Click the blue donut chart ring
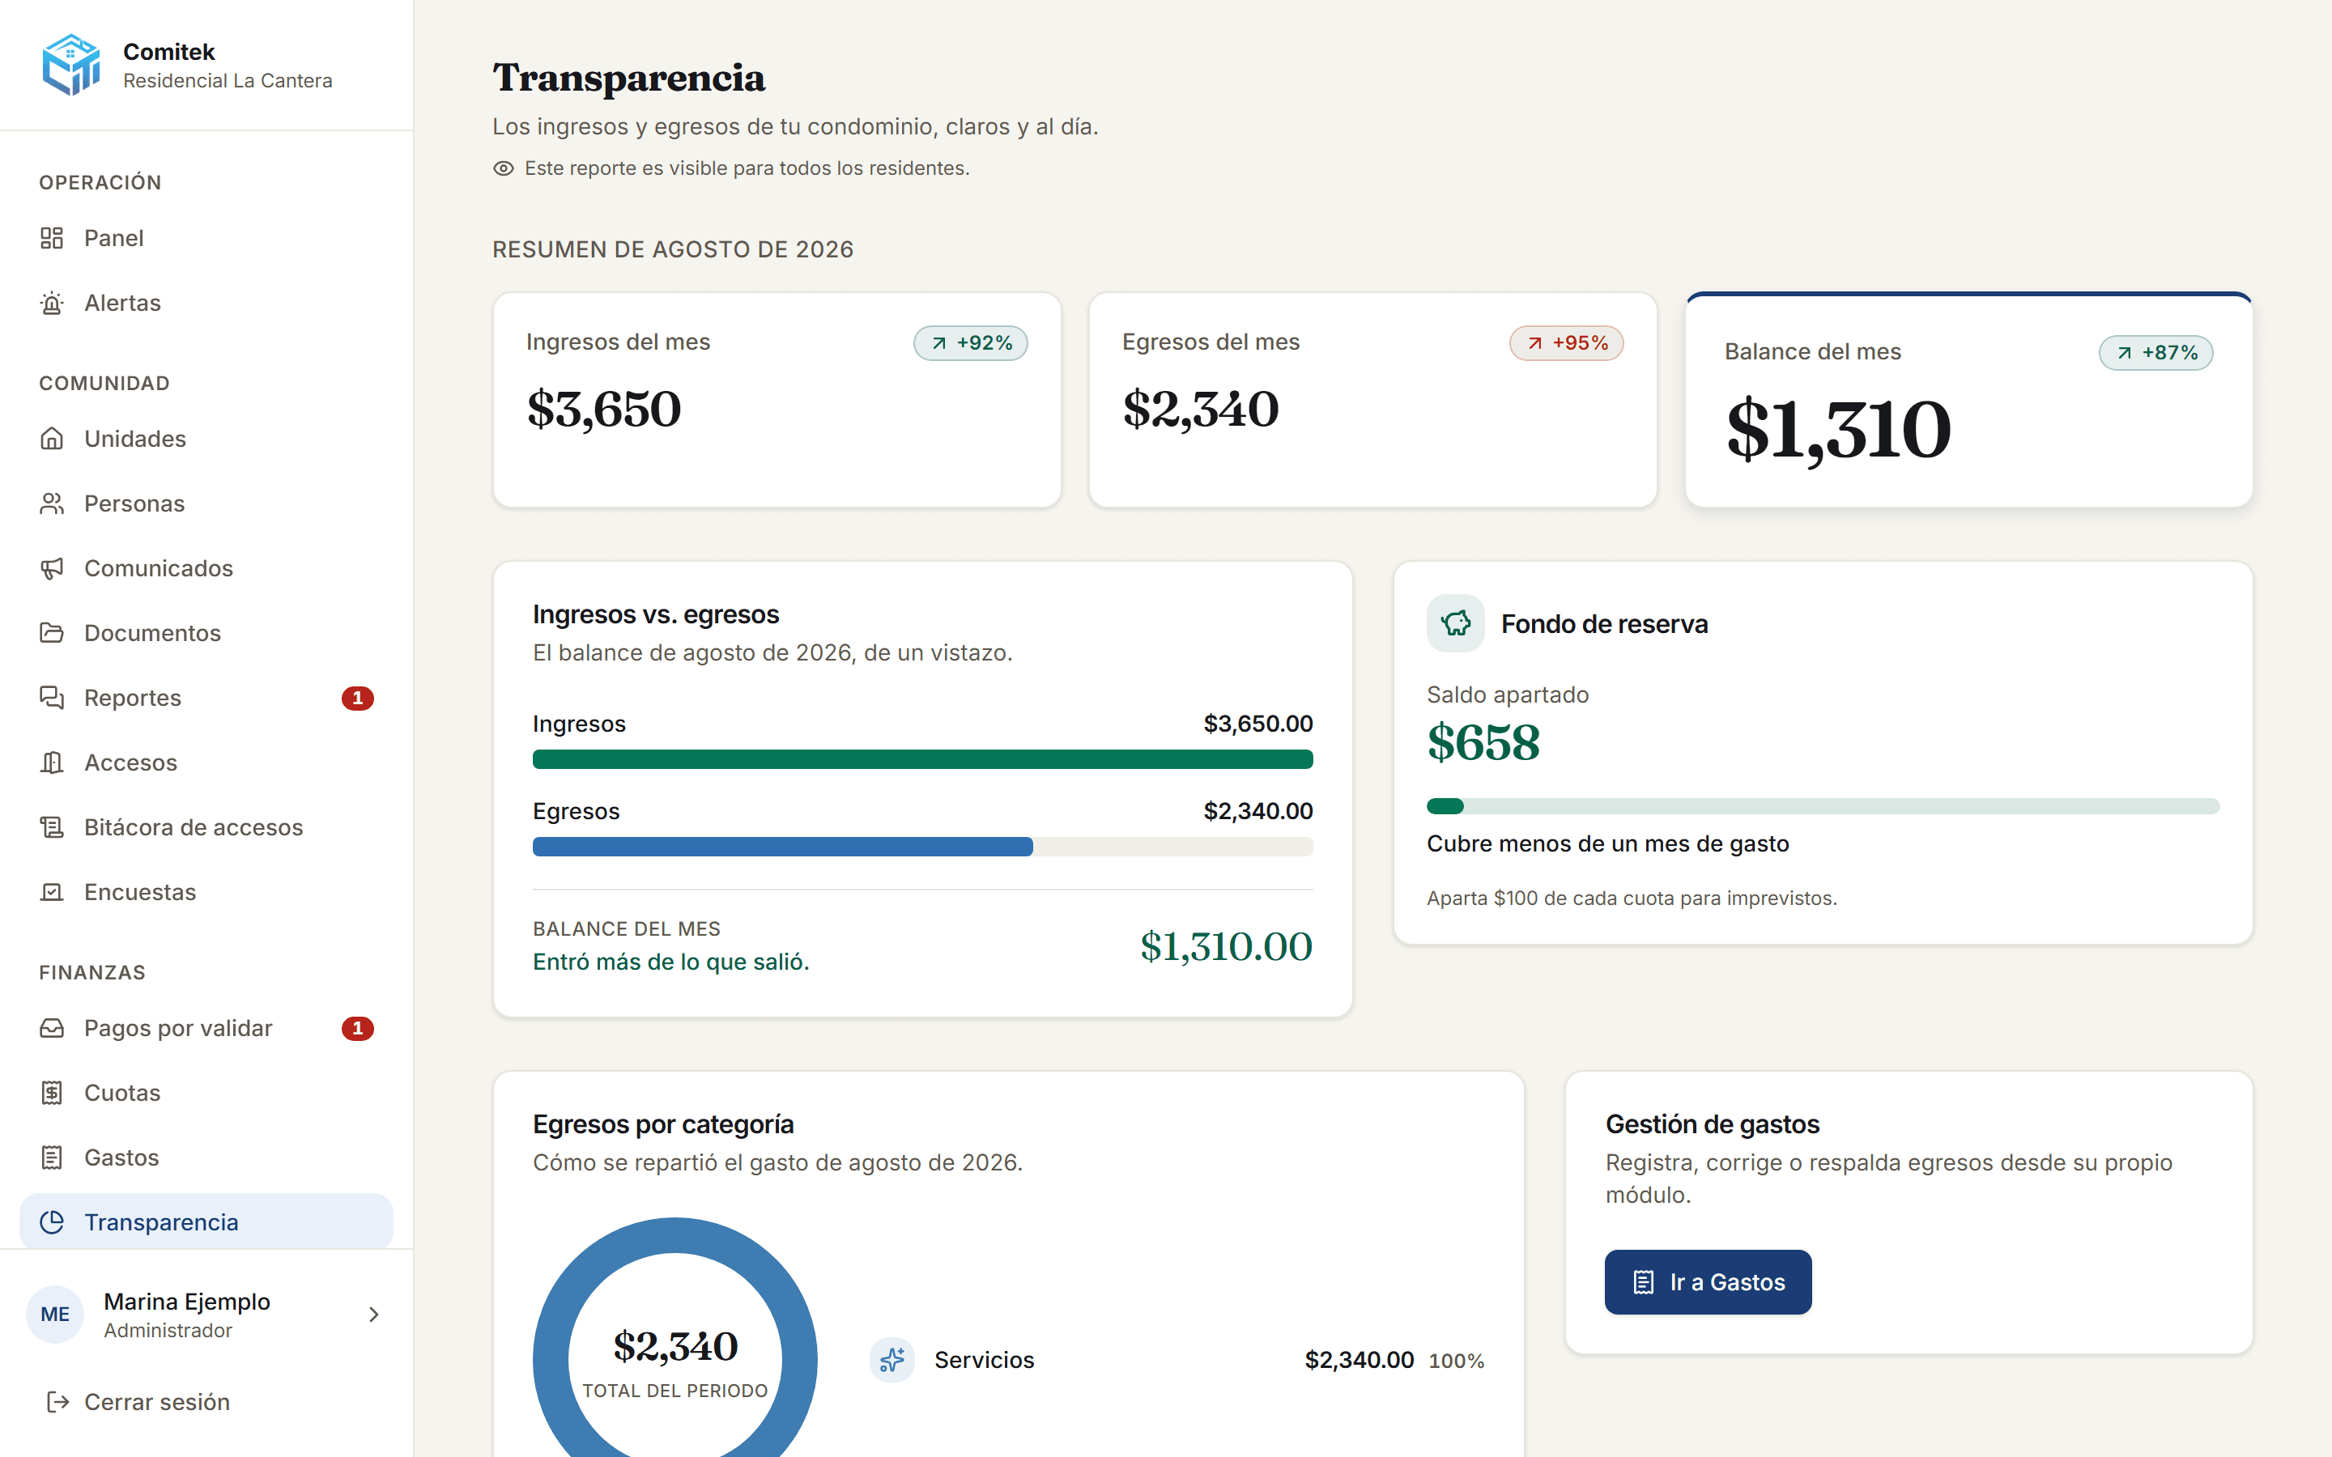Screen dimensions: 2332x1457 (x=551, y=1360)
